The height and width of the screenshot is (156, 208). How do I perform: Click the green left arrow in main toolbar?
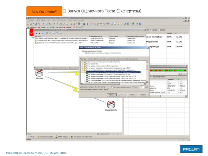[x=54, y=24]
